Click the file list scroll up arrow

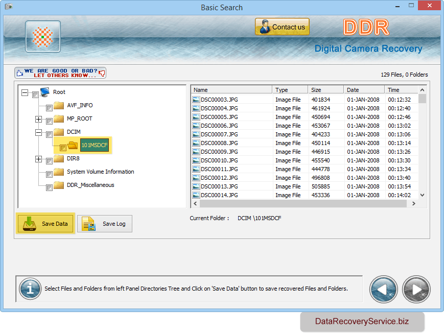click(x=422, y=90)
